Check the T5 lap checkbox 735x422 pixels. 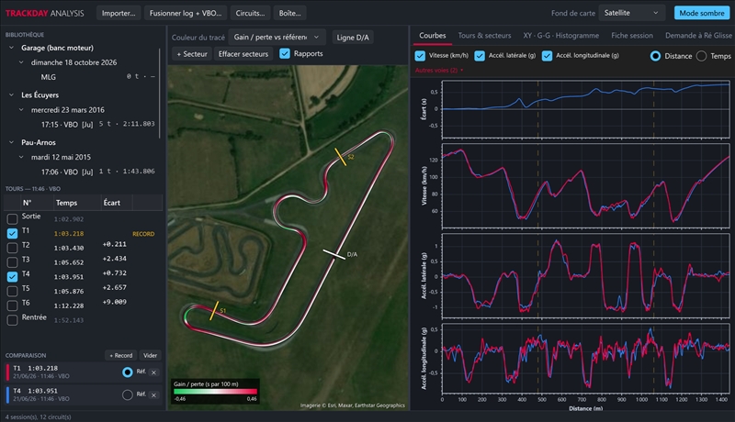[x=12, y=291]
